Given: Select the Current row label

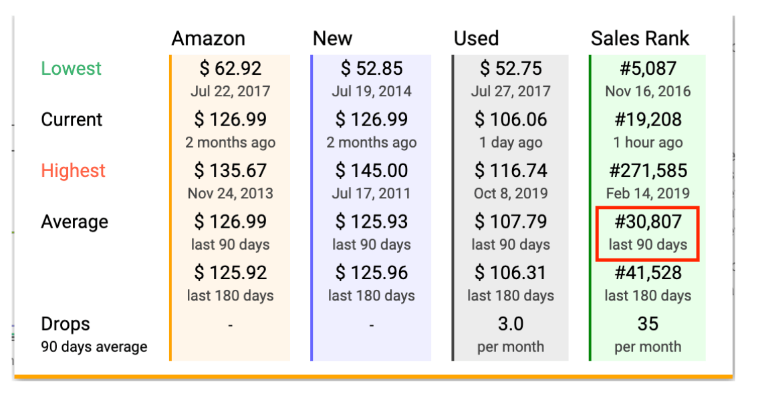Looking at the screenshot, I should coord(72,120).
